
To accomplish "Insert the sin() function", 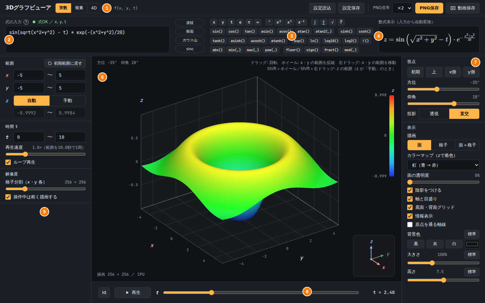I will [218, 31].
